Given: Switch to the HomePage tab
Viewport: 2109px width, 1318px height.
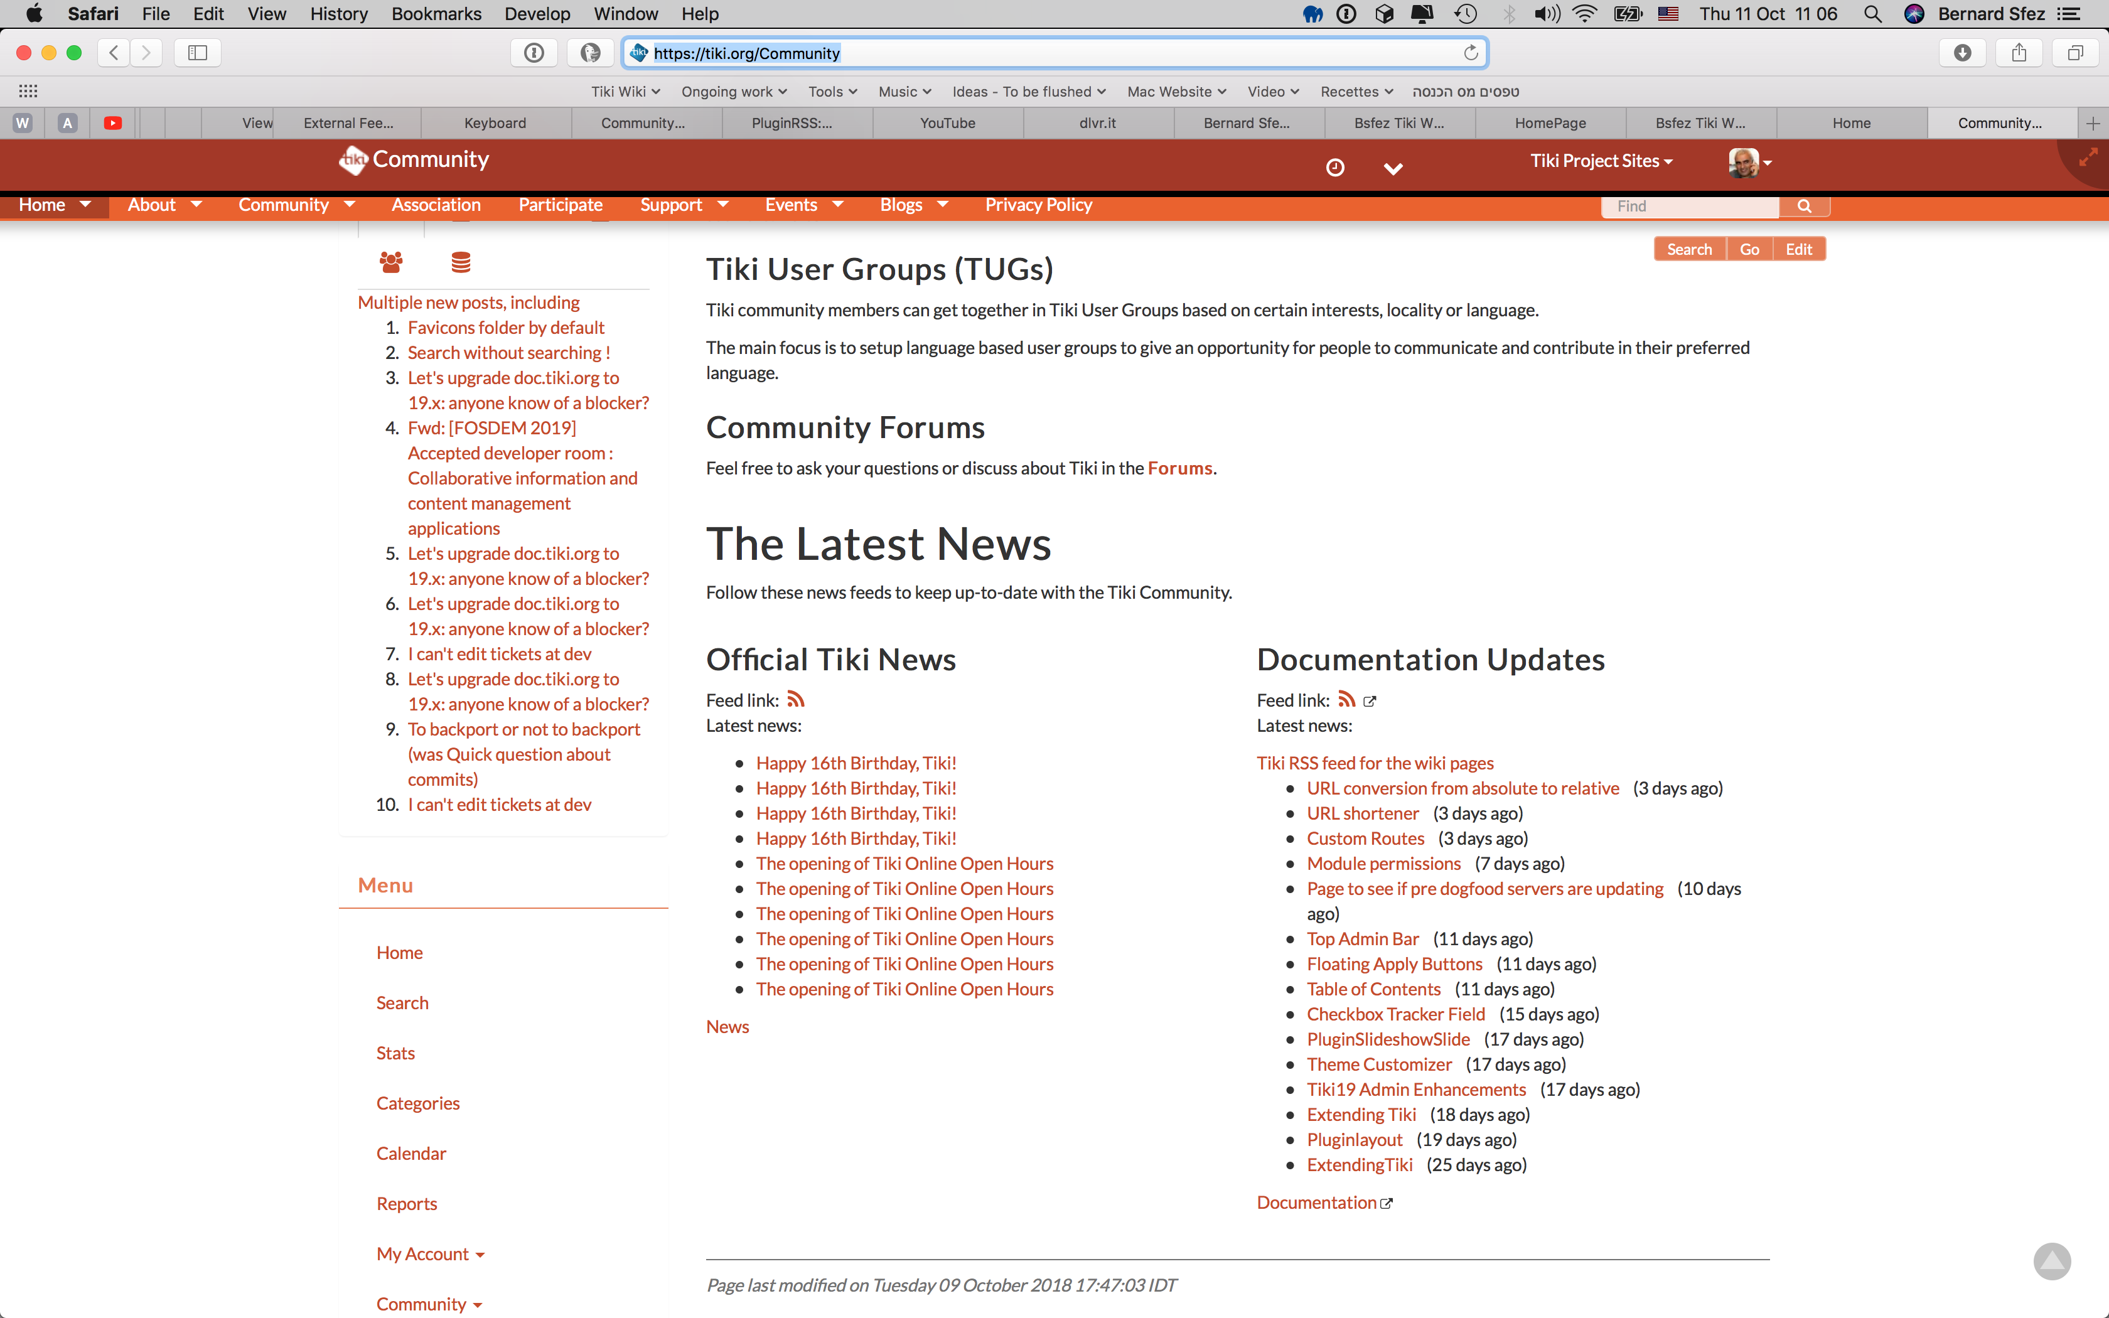Looking at the screenshot, I should [1550, 123].
